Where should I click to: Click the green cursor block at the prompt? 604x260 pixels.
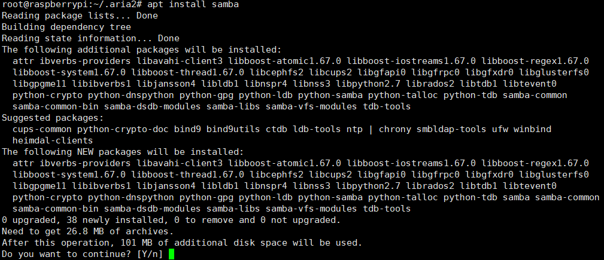[x=171, y=254]
